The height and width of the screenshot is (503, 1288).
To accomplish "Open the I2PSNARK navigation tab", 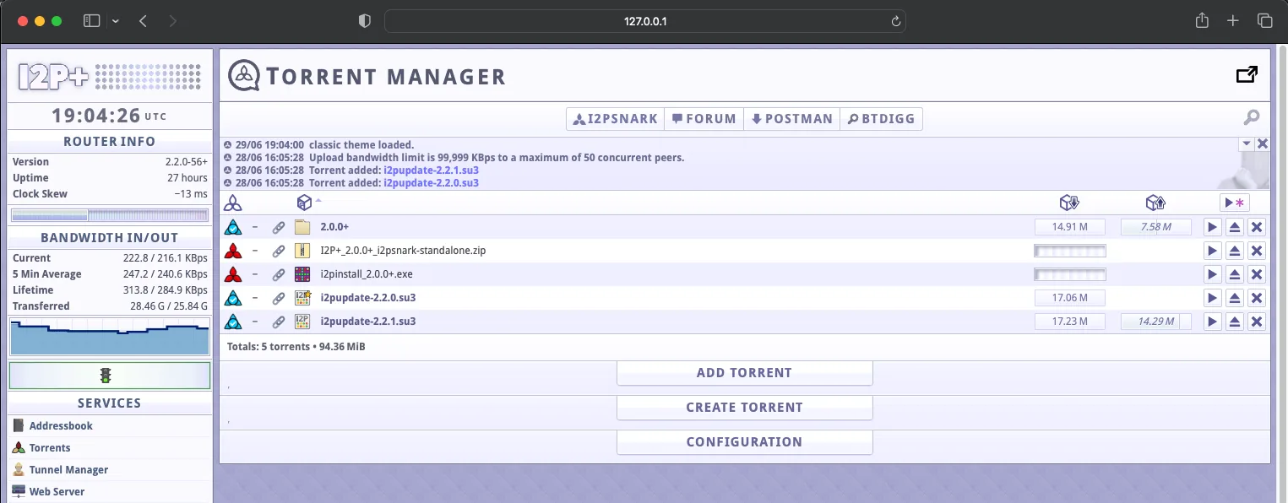I will point(615,118).
